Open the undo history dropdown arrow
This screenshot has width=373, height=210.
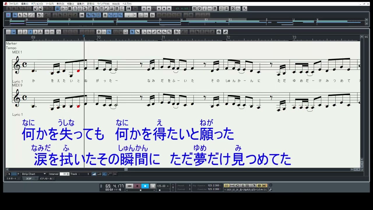click(43, 15)
